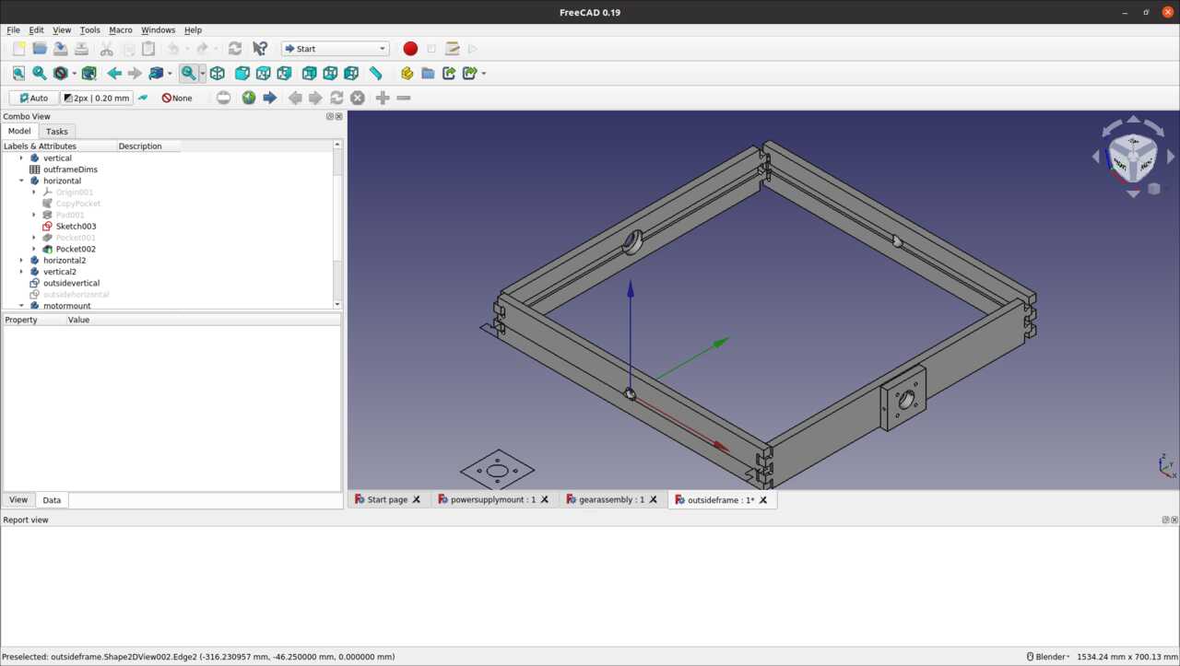This screenshot has height=666, width=1180.
Task: Open the draw style dropdown arrow
Action: (75, 74)
